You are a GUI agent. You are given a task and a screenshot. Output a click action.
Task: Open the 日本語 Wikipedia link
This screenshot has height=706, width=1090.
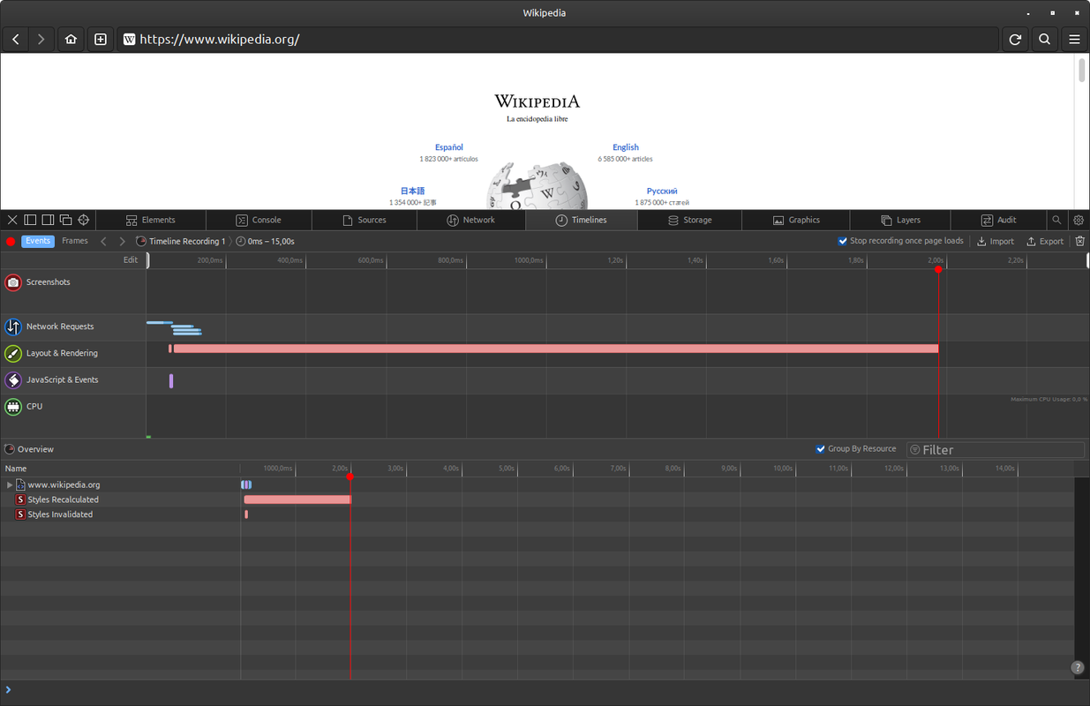click(x=413, y=191)
